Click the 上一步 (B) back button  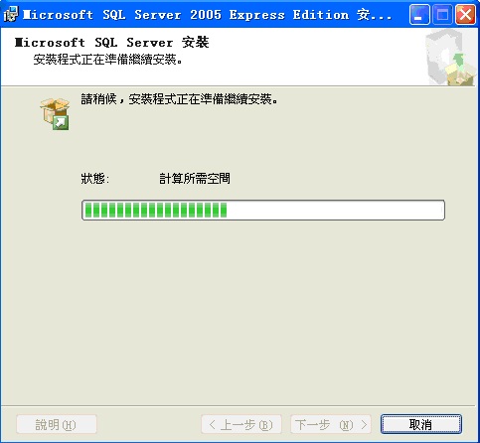click(241, 424)
